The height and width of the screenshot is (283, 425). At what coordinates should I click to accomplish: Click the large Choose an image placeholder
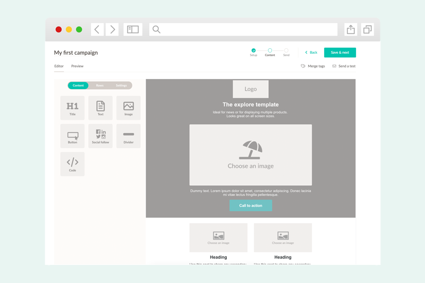tap(251, 155)
